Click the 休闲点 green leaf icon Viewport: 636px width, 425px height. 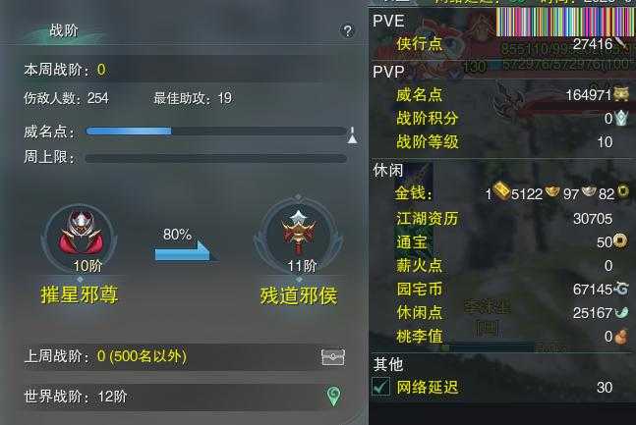click(x=621, y=312)
